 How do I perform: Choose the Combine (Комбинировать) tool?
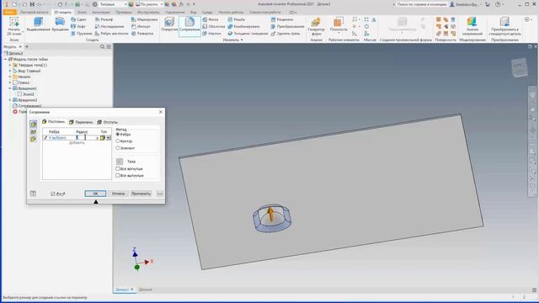pos(243,26)
